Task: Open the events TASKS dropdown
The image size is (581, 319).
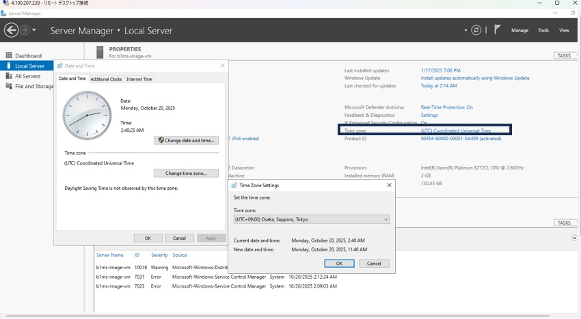Action: [565, 223]
